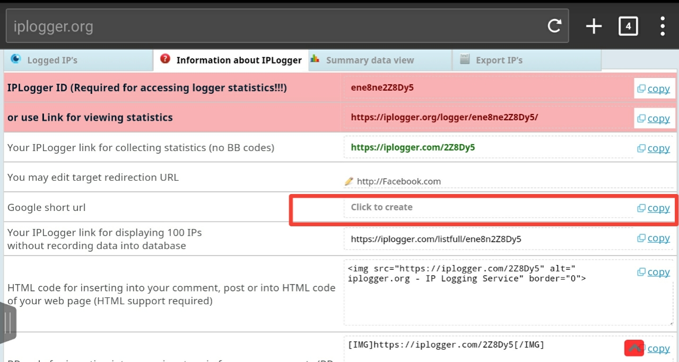Click 'You may edit target redirection URL' label
The width and height of the screenshot is (679, 362).
coord(93,177)
